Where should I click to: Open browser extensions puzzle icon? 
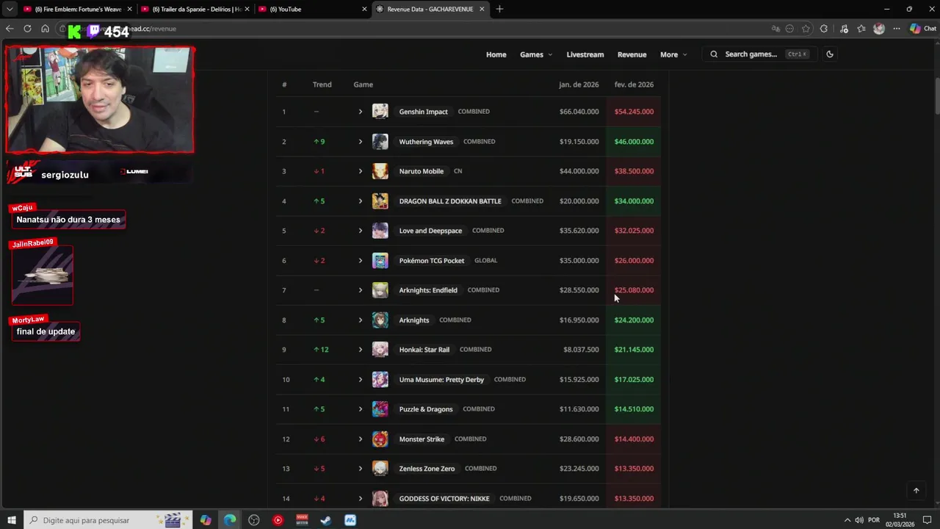[x=823, y=29]
